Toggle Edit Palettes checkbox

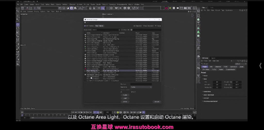click(85, 26)
